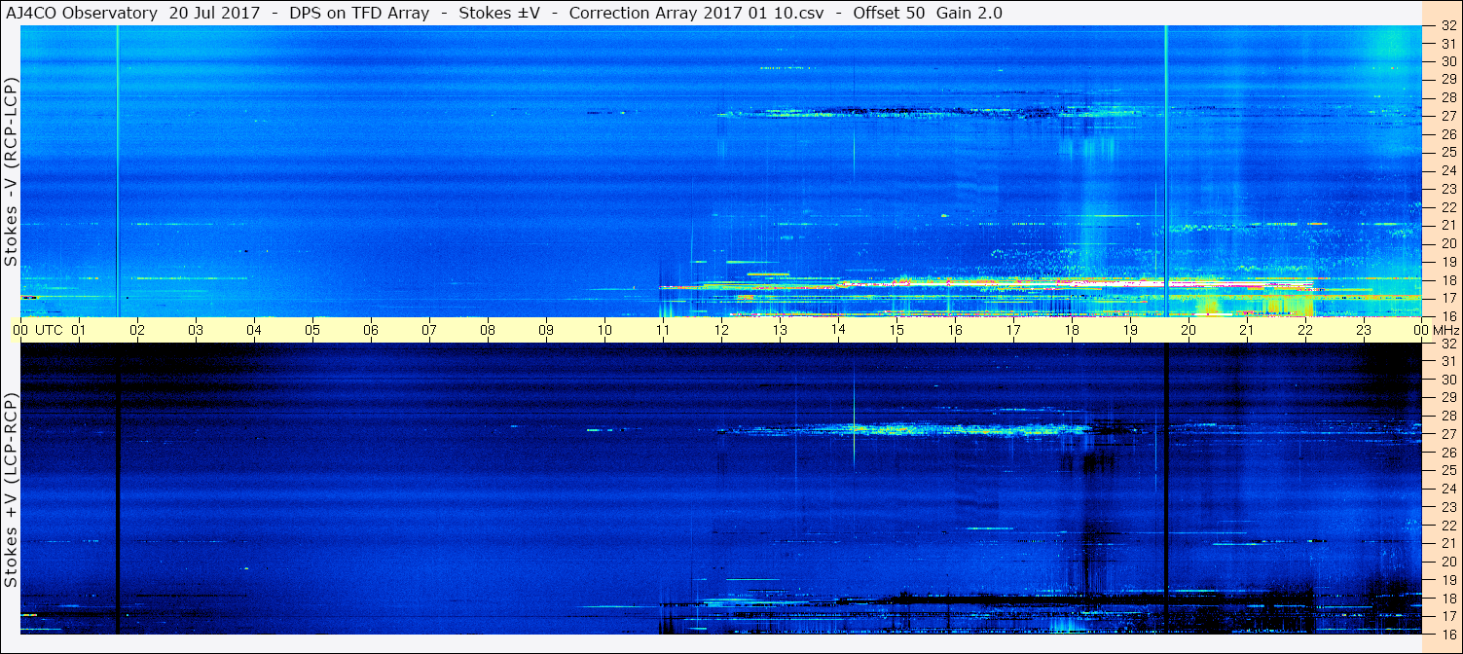1463x654 pixels.
Task: Select the 06 hour tick on time axis
Action: click(x=371, y=330)
